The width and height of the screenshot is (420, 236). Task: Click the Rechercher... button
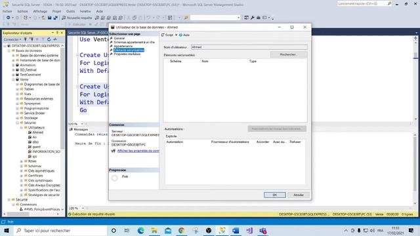click(288, 54)
